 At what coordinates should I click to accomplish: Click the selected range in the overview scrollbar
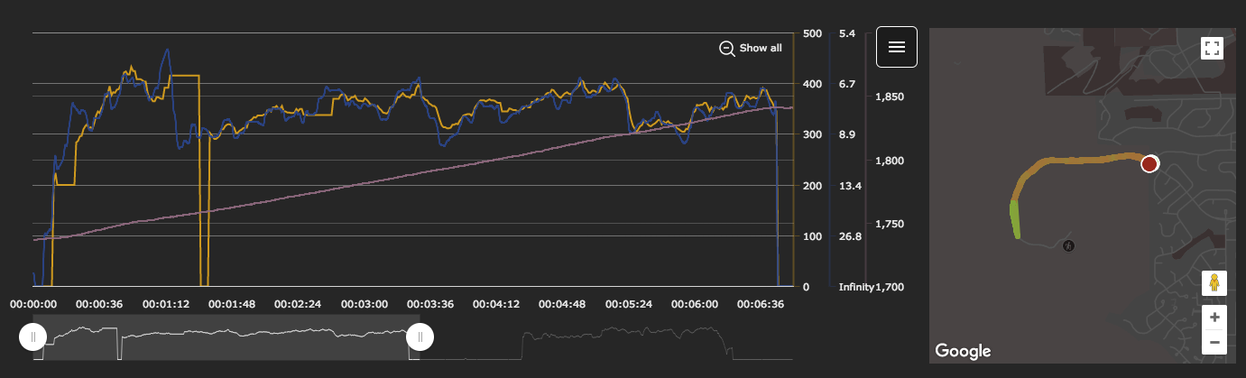point(226,337)
